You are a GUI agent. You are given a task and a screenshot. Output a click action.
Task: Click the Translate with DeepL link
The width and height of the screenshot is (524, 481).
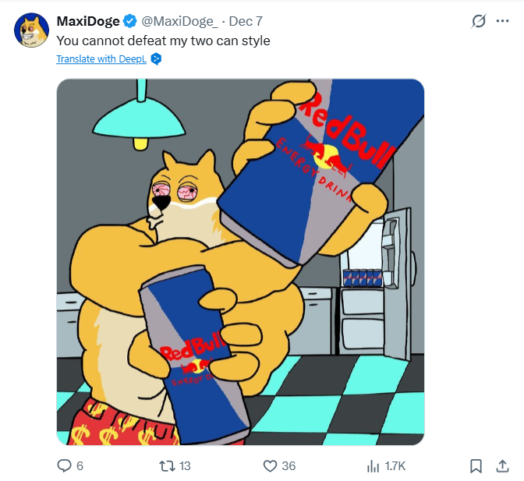click(101, 58)
